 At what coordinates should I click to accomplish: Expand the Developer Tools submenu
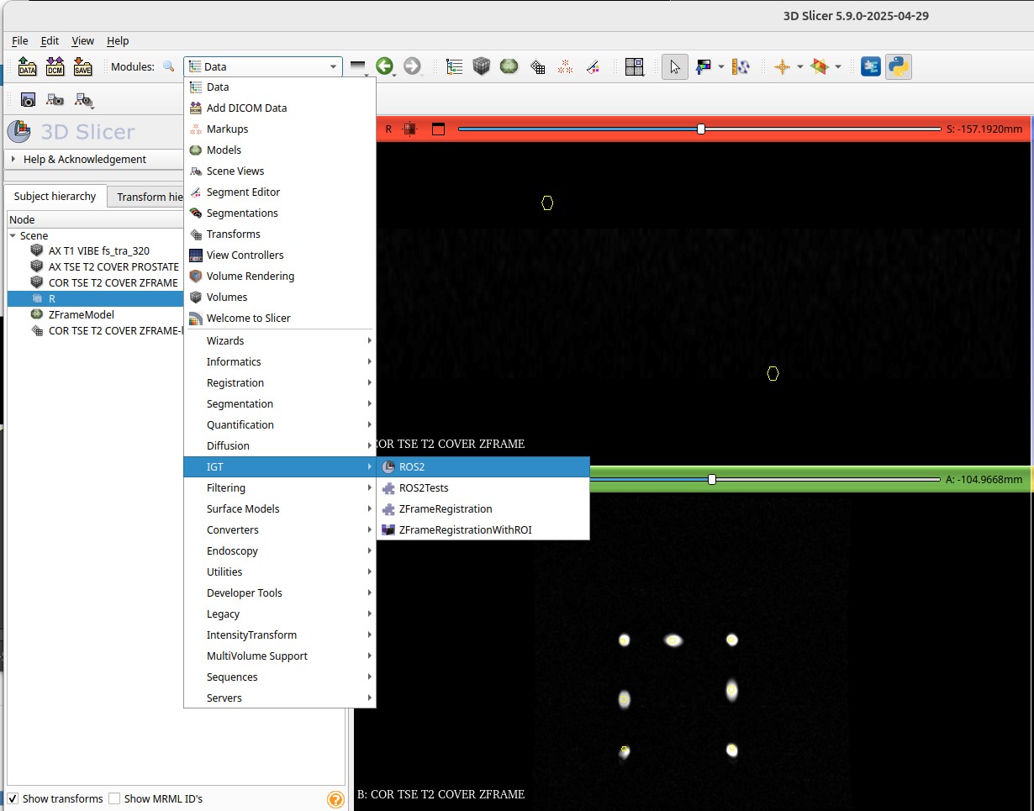(279, 592)
